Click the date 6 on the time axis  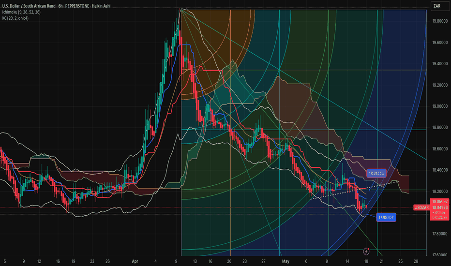tap(306, 261)
